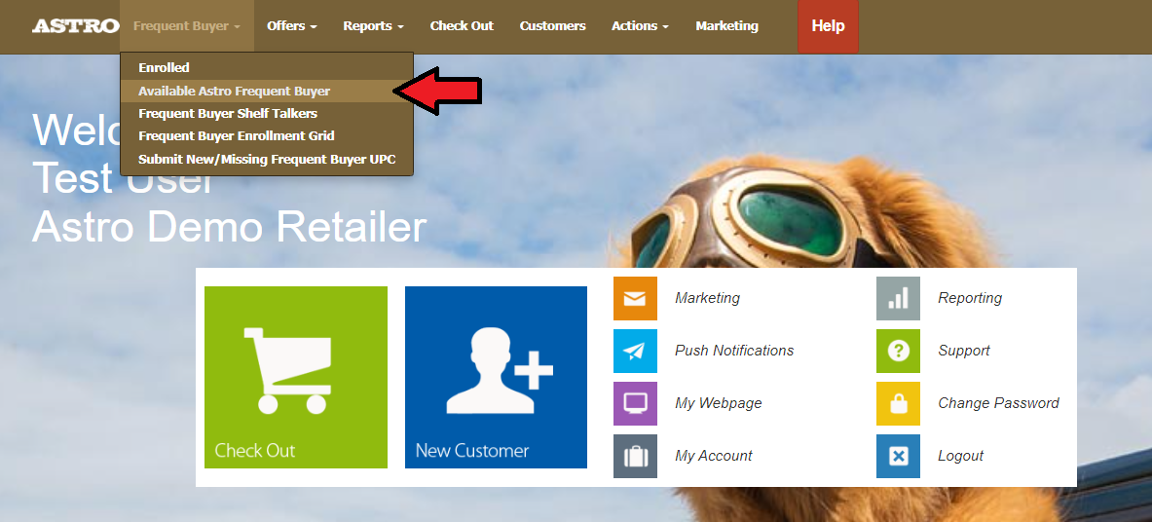
Task: Open the Support link
Action: [x=964, y=351]
